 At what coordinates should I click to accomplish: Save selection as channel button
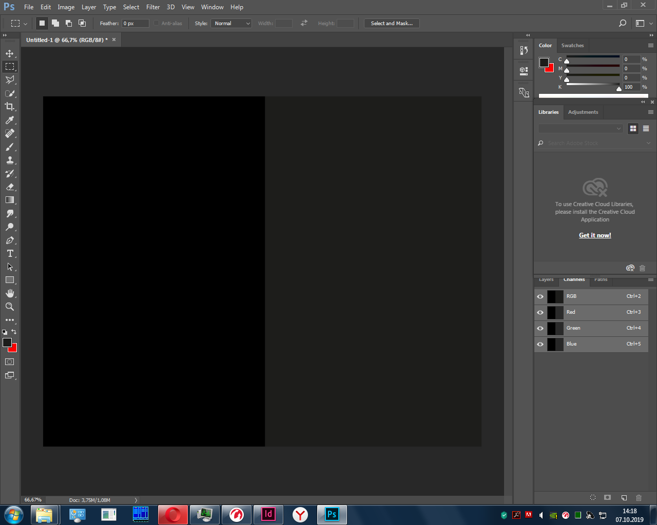(608, 497)
